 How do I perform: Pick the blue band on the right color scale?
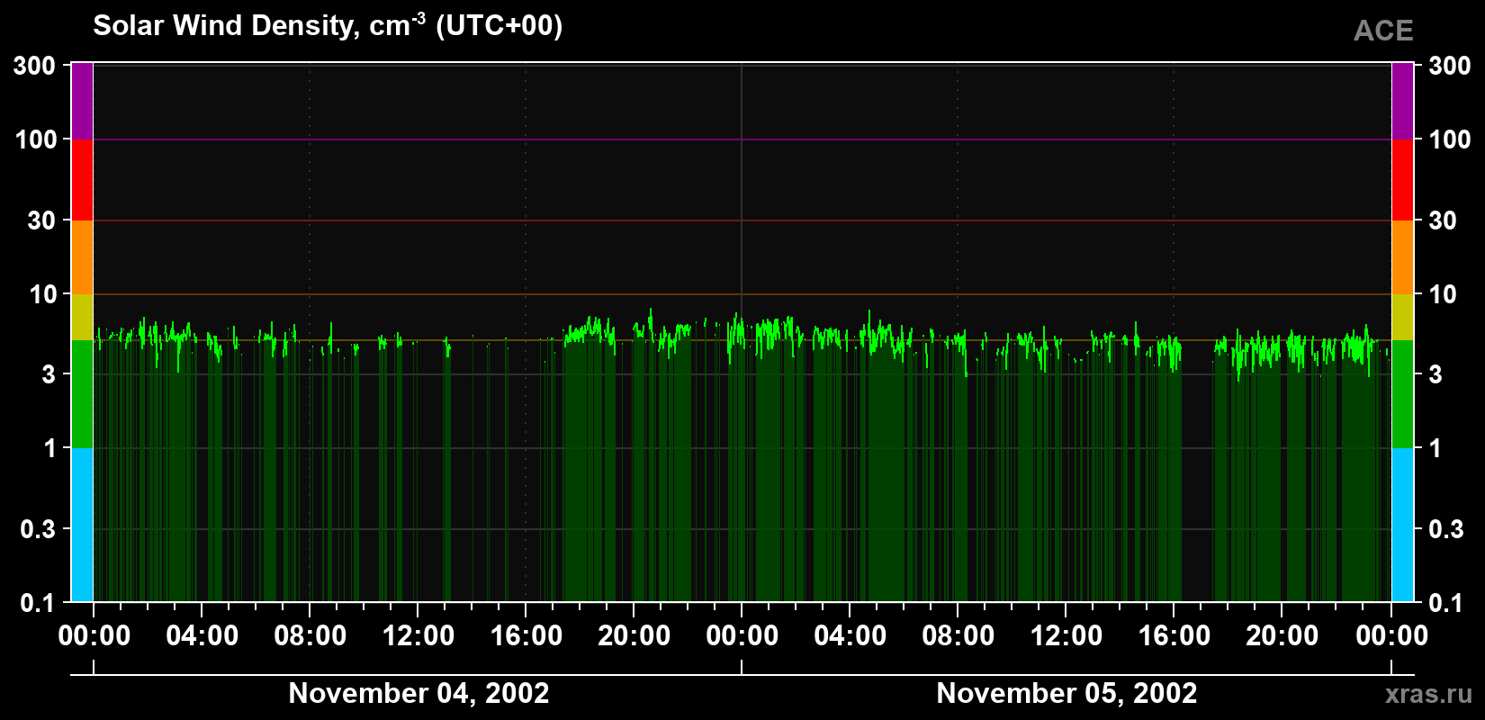[1403, 525]
